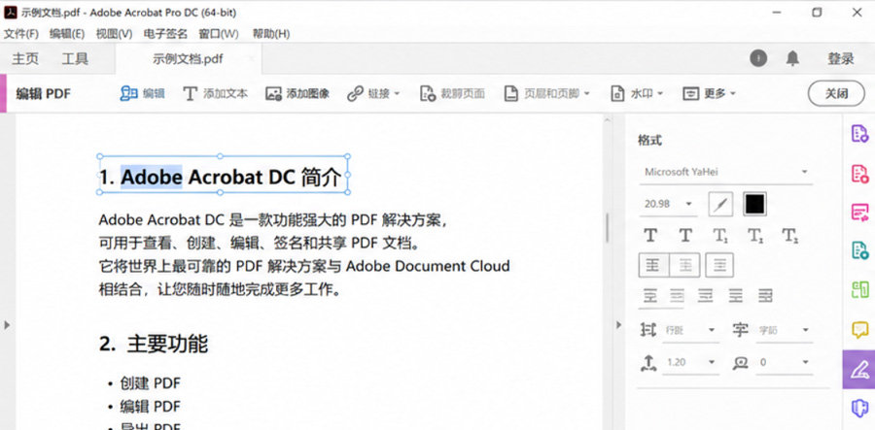Open the yellow comment tool in right rail
The image size is (875, 430).
(x=859, y=330)
